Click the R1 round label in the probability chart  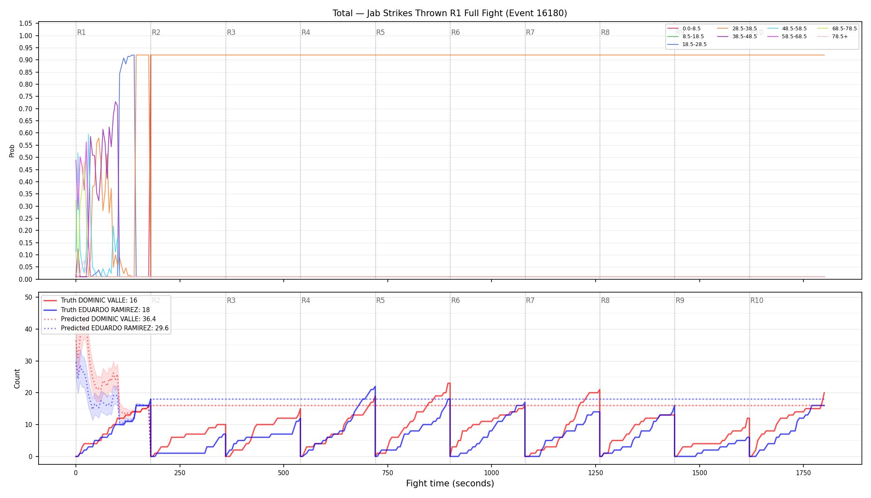click(x=81, y=32)
